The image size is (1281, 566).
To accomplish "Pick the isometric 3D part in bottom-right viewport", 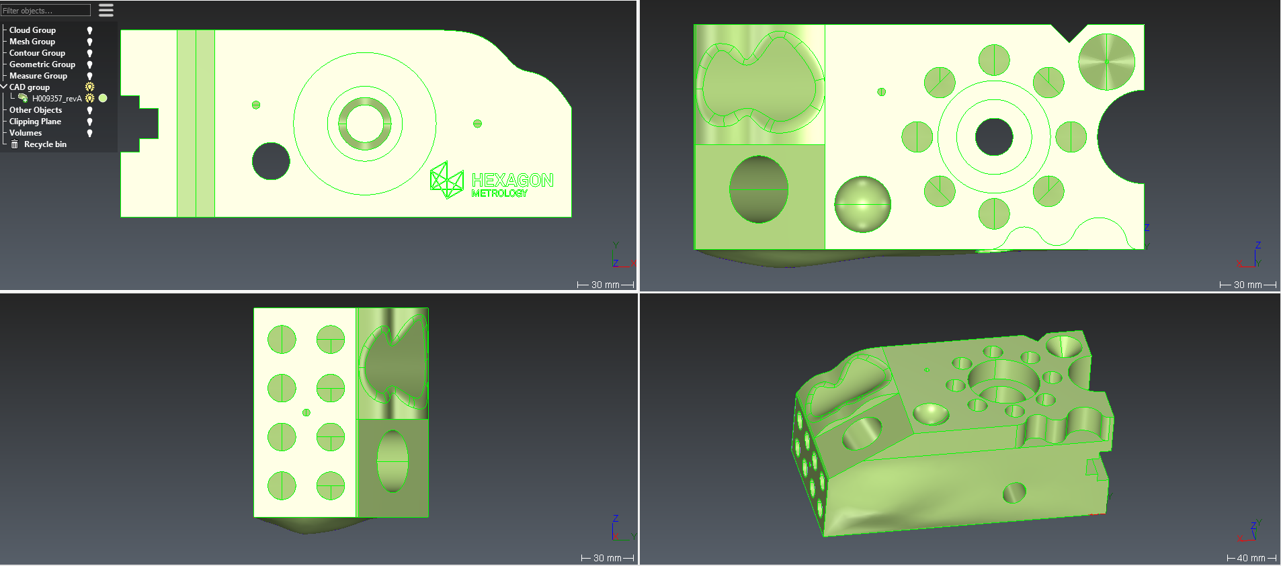I will pos(953,433).
